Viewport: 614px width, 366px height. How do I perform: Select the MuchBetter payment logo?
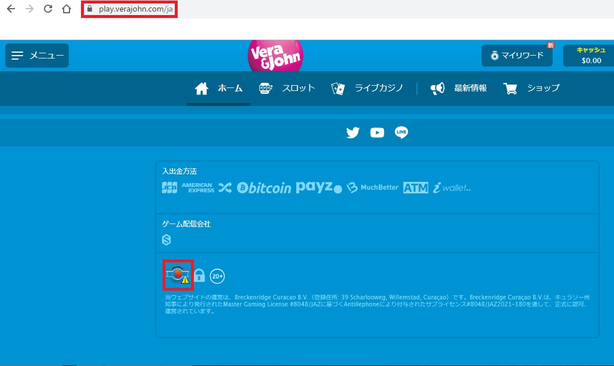(x=373, y=187)
